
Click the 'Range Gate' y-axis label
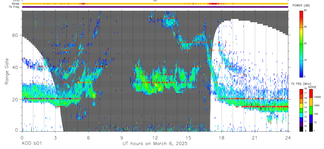[7, 71]
